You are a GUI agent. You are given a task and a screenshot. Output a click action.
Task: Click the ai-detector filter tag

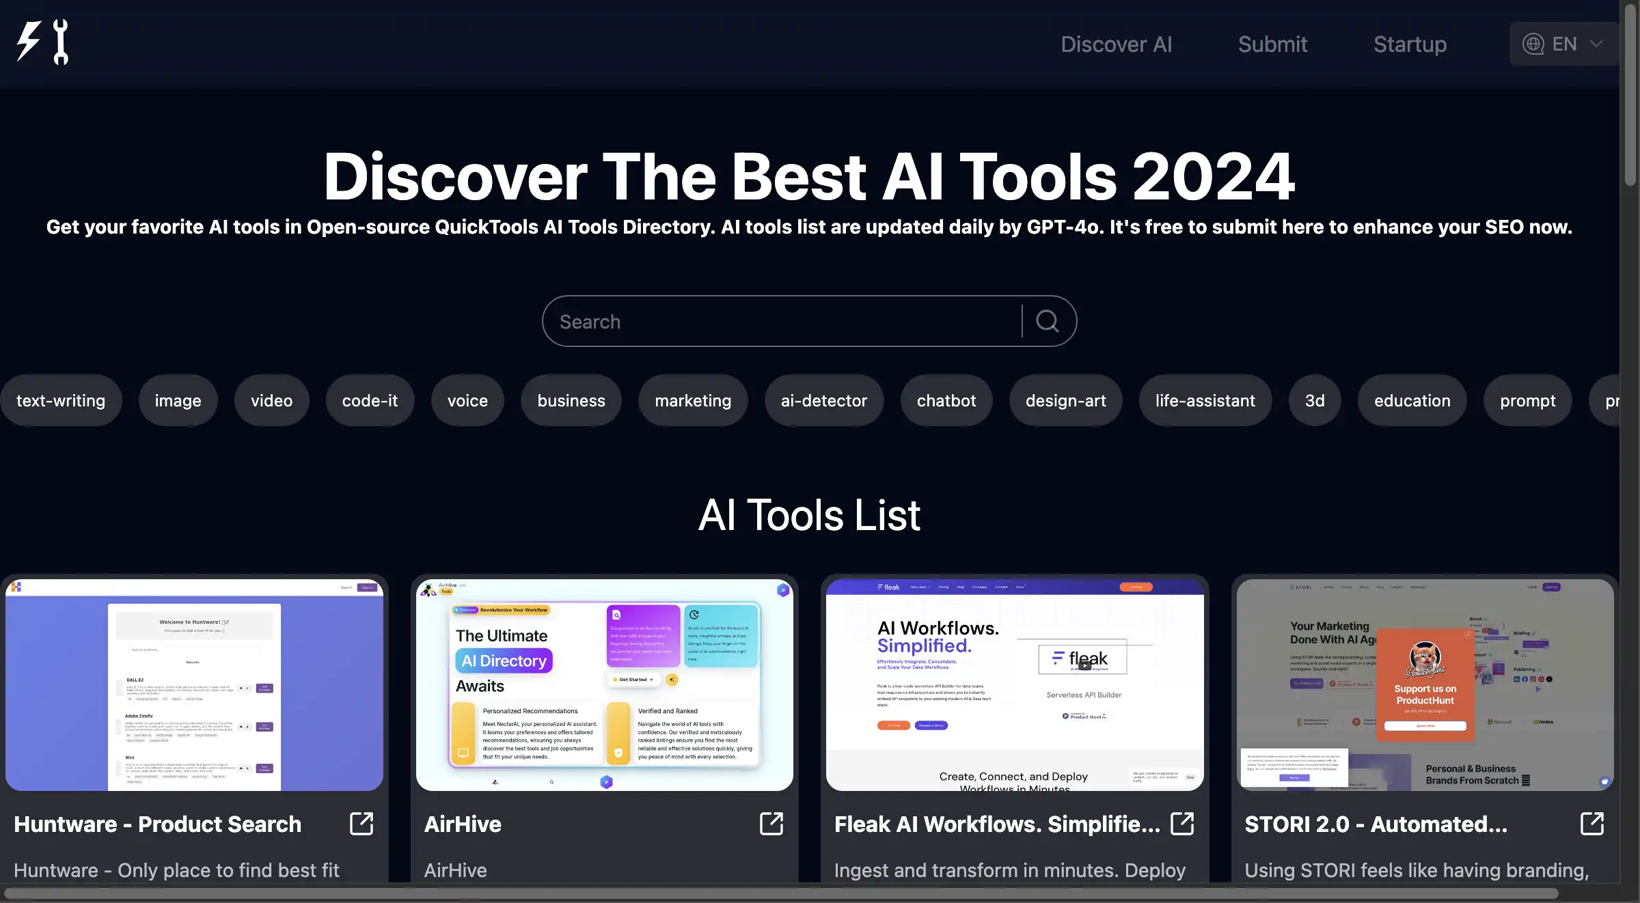[x=824, y=400]
